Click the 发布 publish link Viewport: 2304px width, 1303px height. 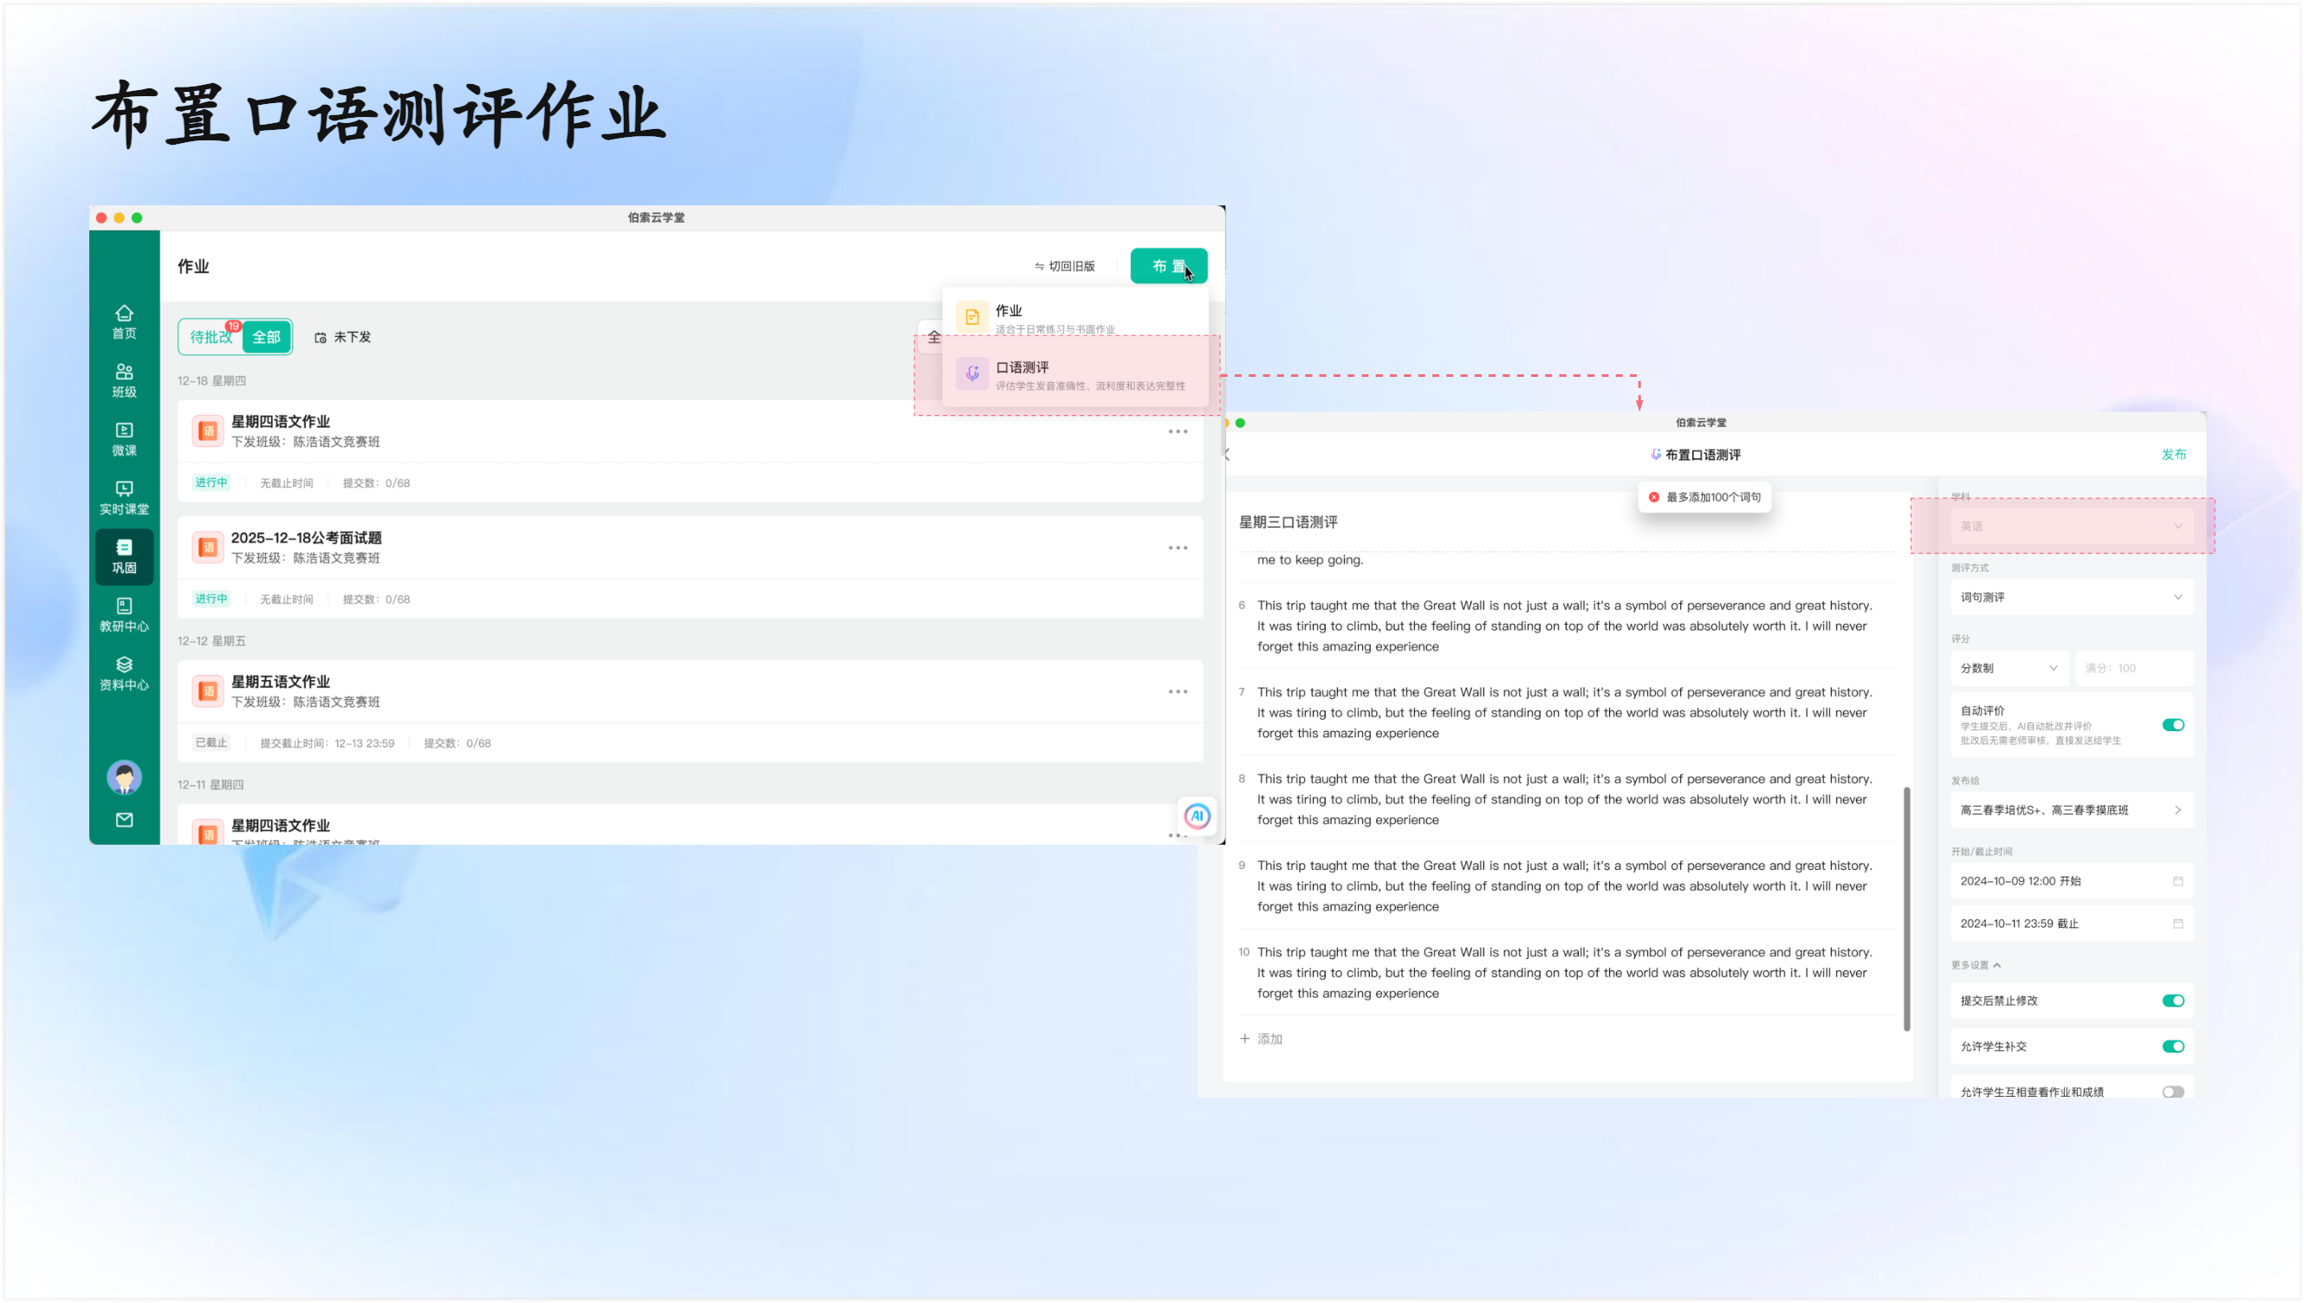click(x=2173, y=455)
